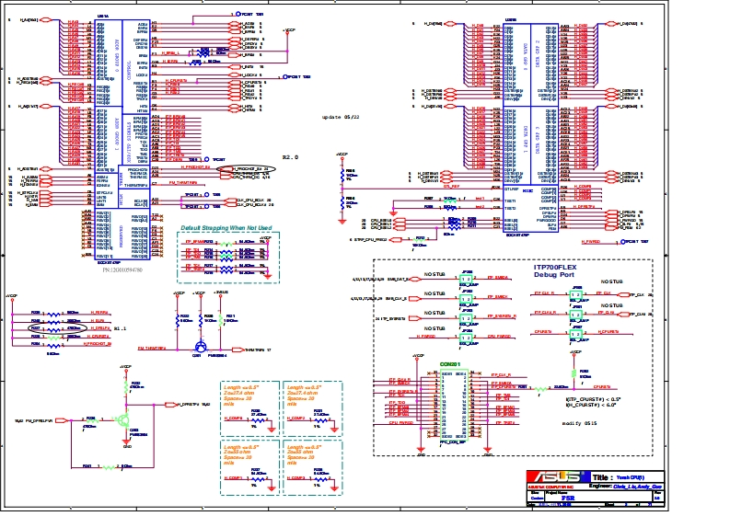Click the Default Strapping When Not Used label
Screen dimensions: 730x516
226,227
